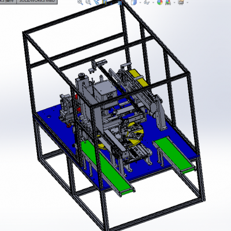Screen dimensions: 231x231
Task: Select the long green conveyor belt on left
Action: 107,167
